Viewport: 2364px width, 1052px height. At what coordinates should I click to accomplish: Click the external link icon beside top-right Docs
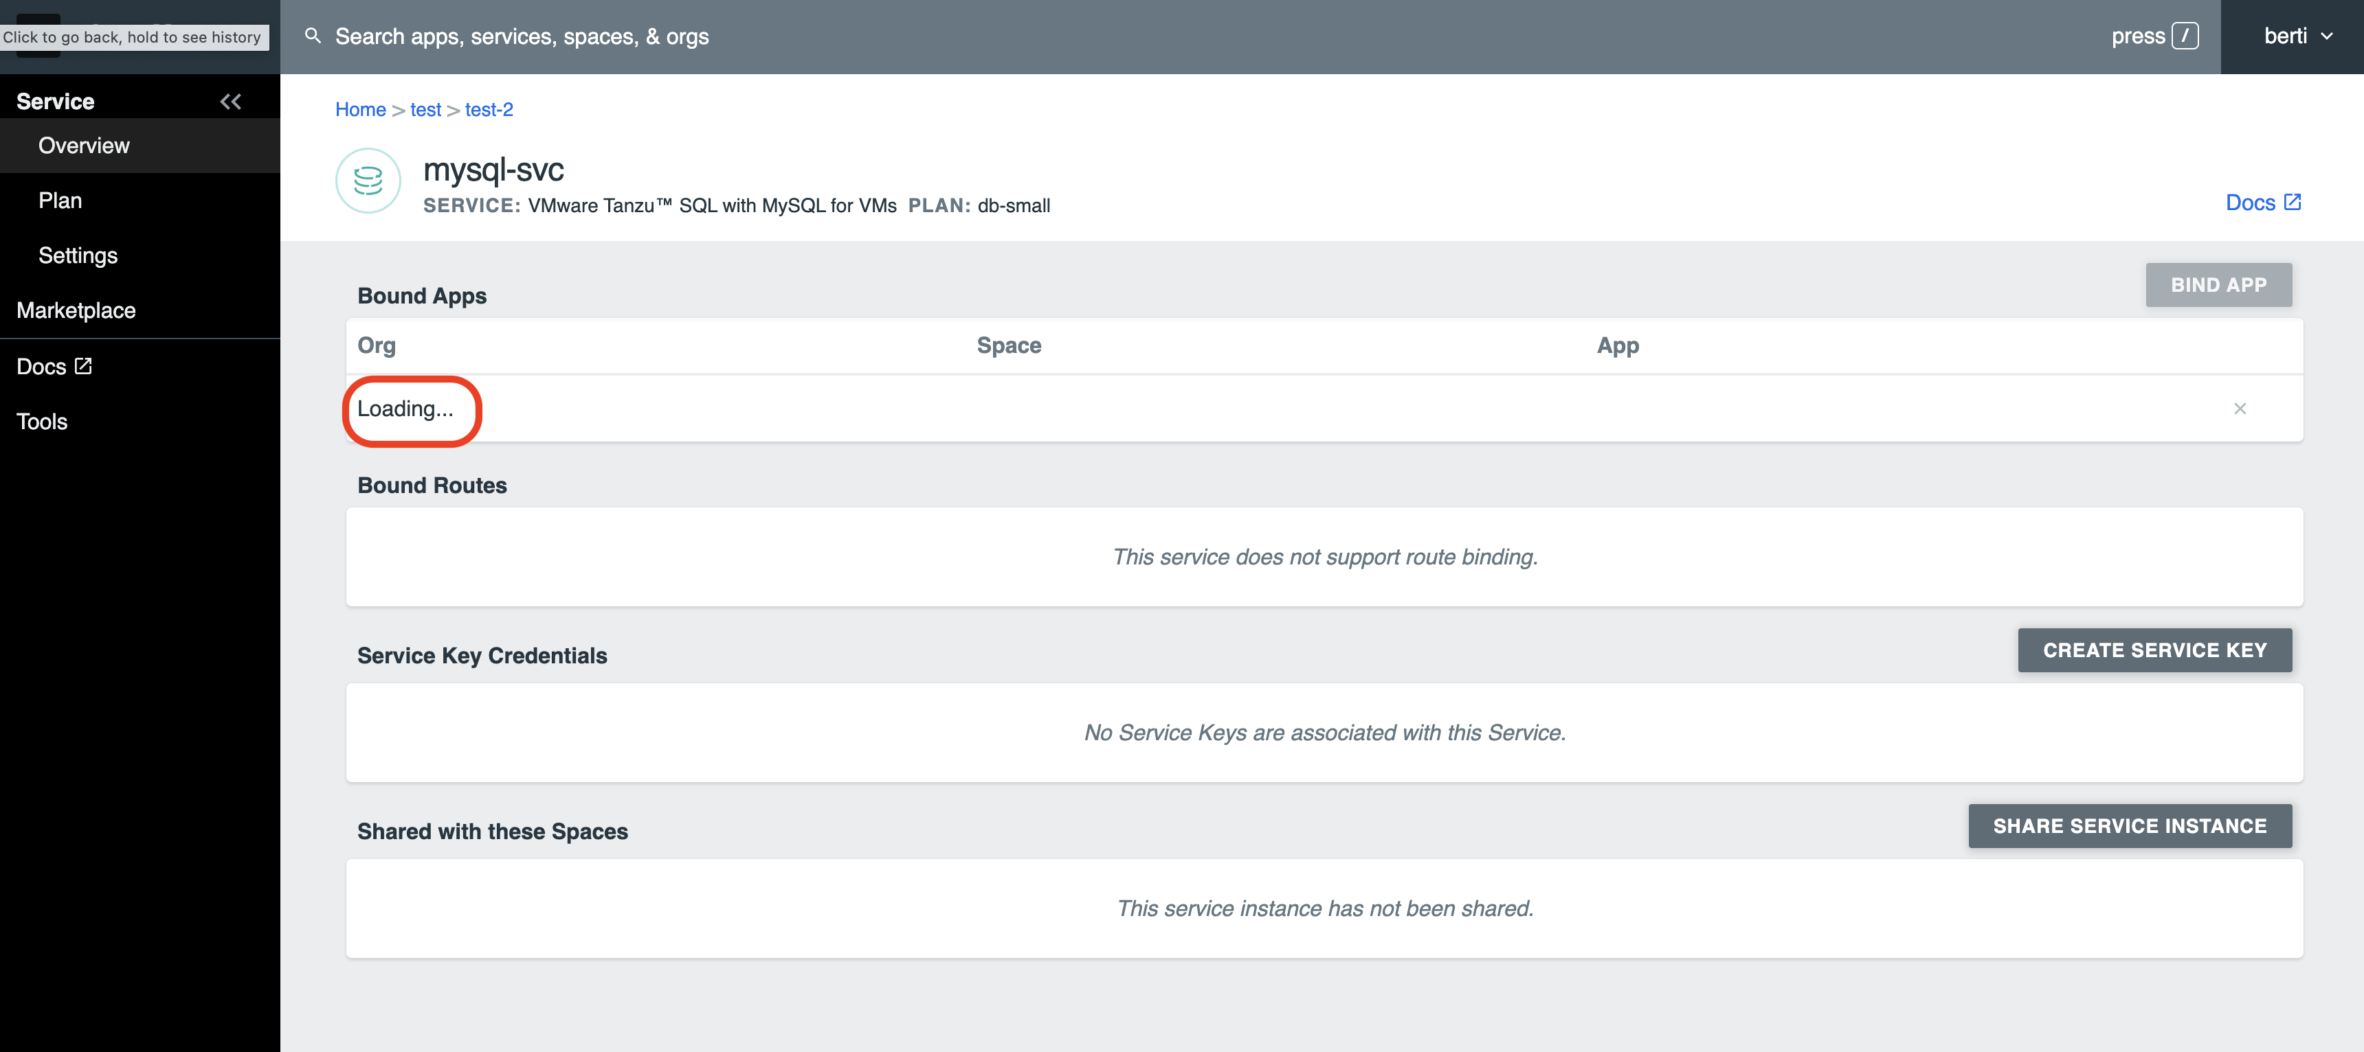[x=2293, y=202]
